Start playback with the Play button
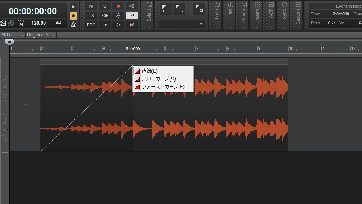Image resolution: width=362 pixels, height=204 pixels. [x=73, y=7]
